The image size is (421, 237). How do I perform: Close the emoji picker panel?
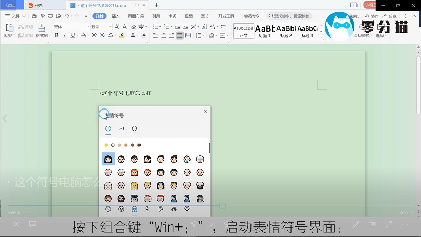(x=205, y=112)
